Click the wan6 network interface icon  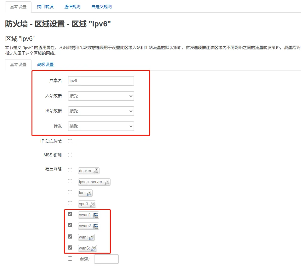93,248
